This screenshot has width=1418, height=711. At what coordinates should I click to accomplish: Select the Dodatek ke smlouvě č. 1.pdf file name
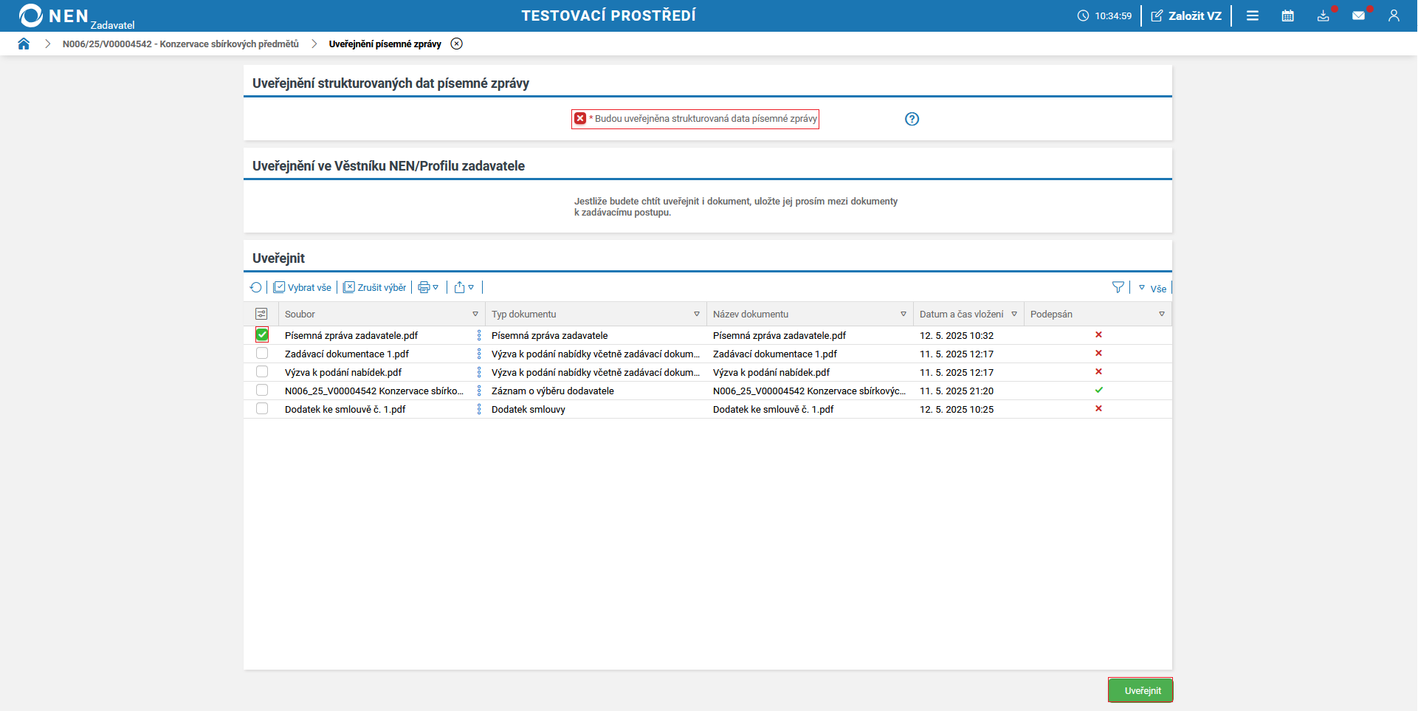pyautogui.click(x=345, y=410)
